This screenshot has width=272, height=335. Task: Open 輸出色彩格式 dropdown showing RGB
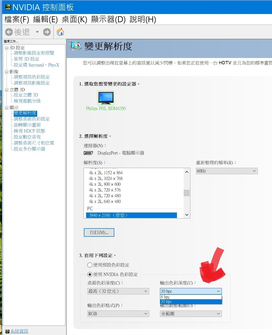click(x=118, y=314)
